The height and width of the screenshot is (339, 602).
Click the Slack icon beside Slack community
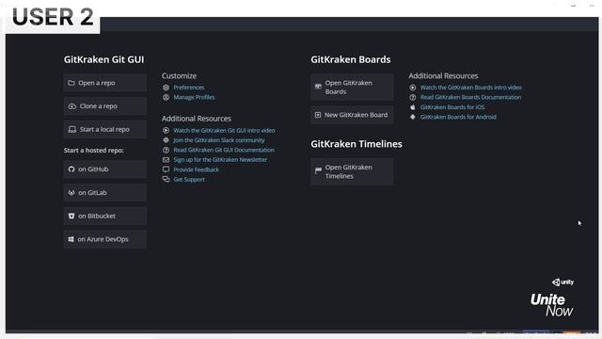(x=166, y=140)
